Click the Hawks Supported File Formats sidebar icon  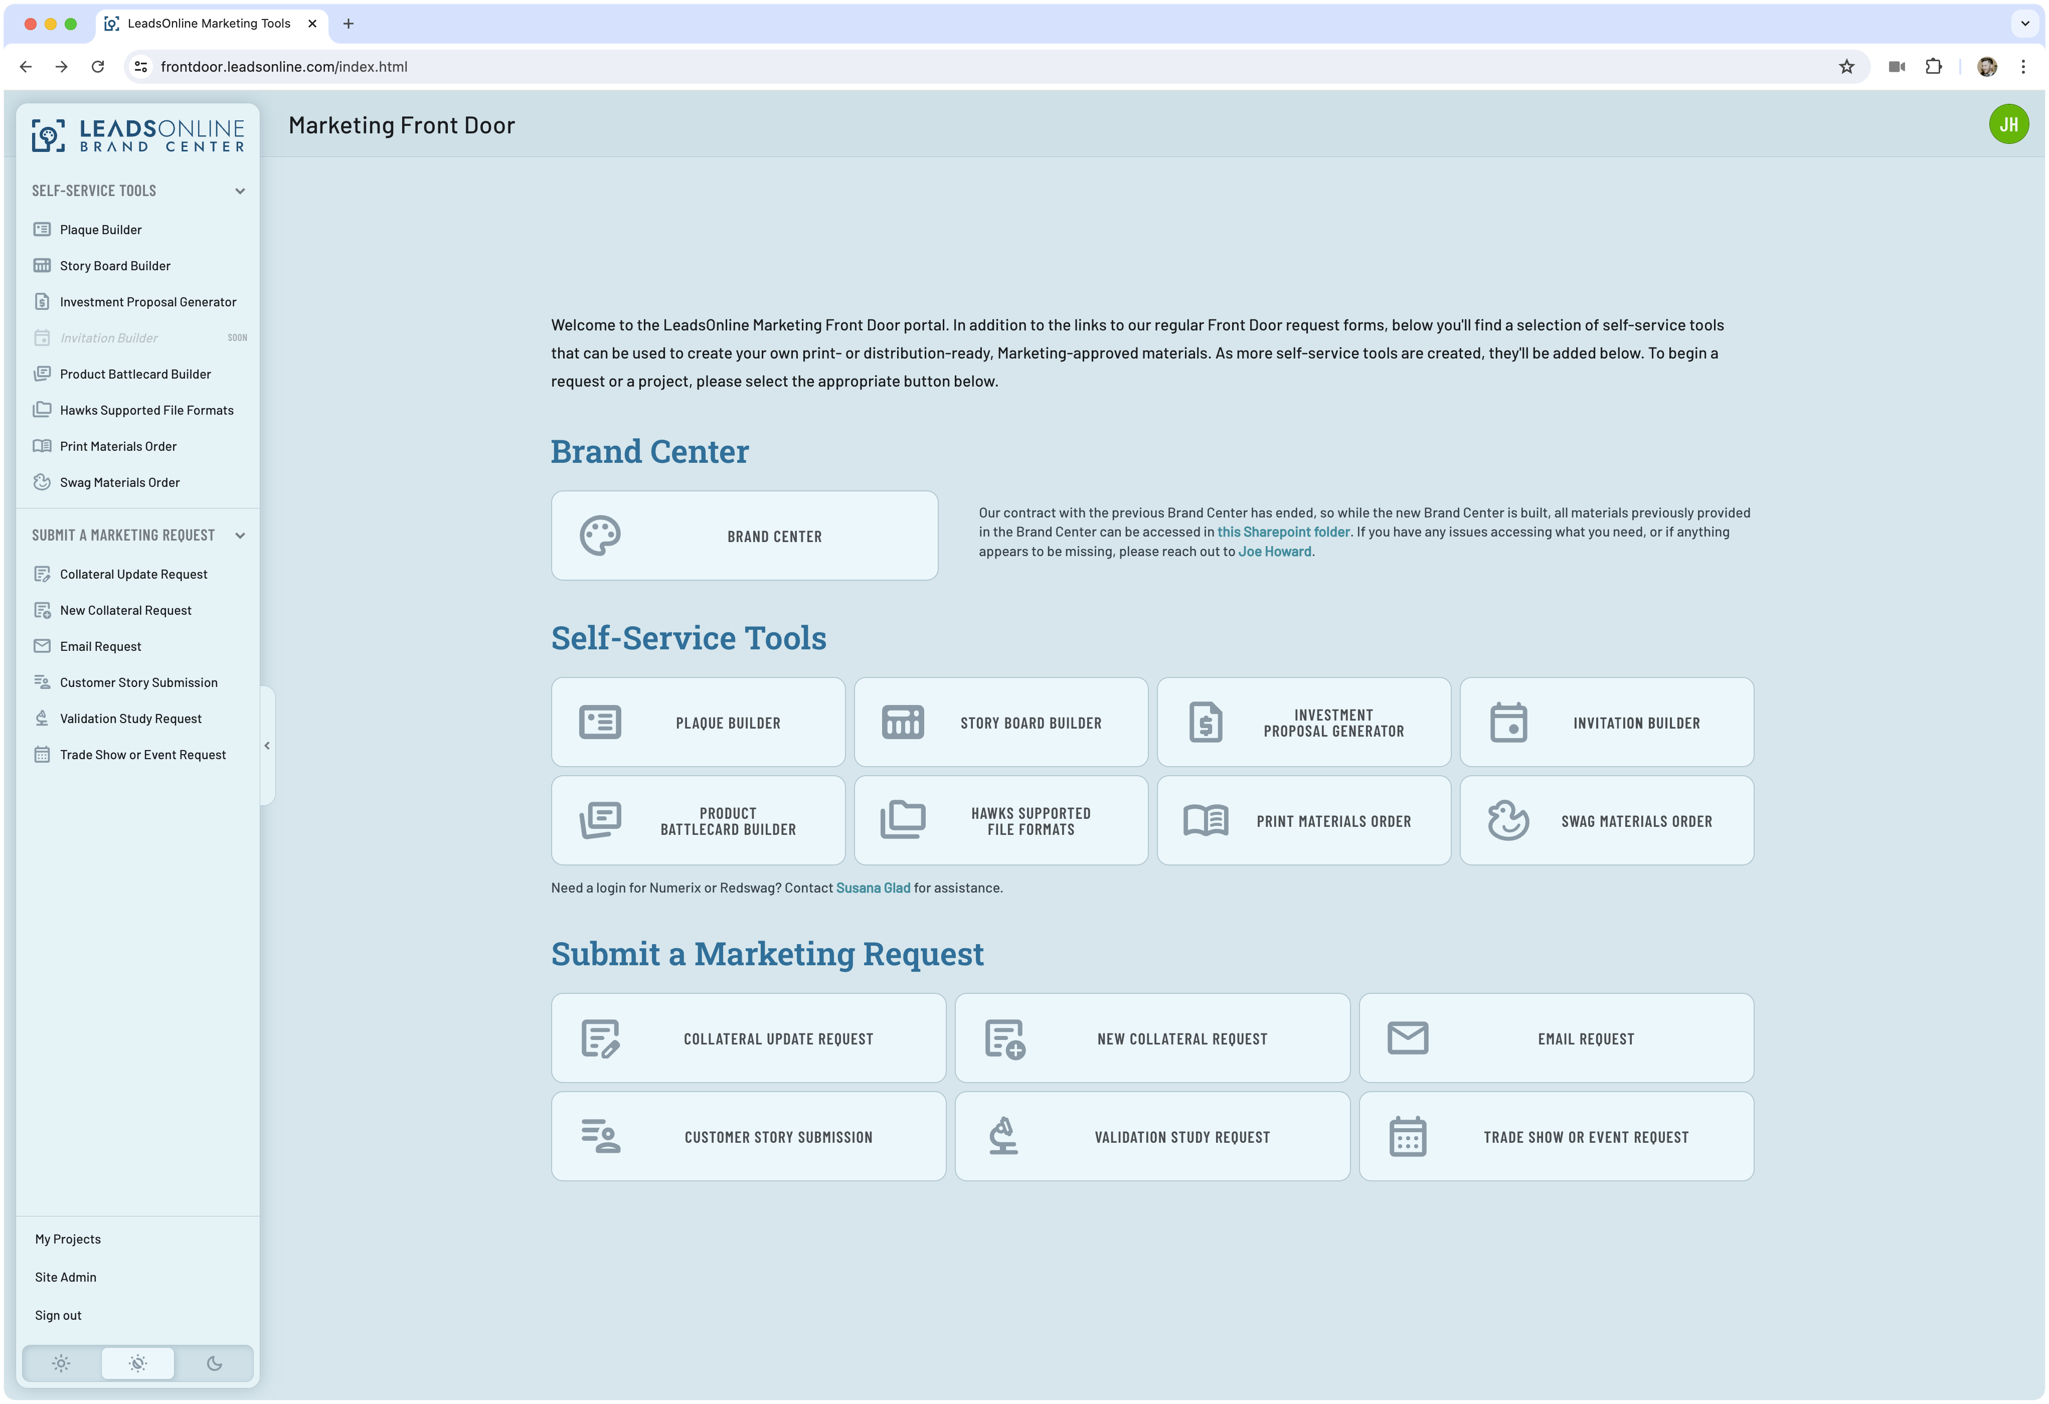[42, 410]
